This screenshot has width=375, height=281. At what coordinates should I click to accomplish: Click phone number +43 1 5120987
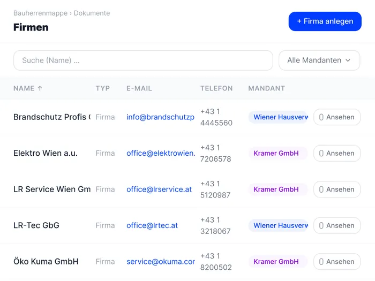(x=215, y=189)
